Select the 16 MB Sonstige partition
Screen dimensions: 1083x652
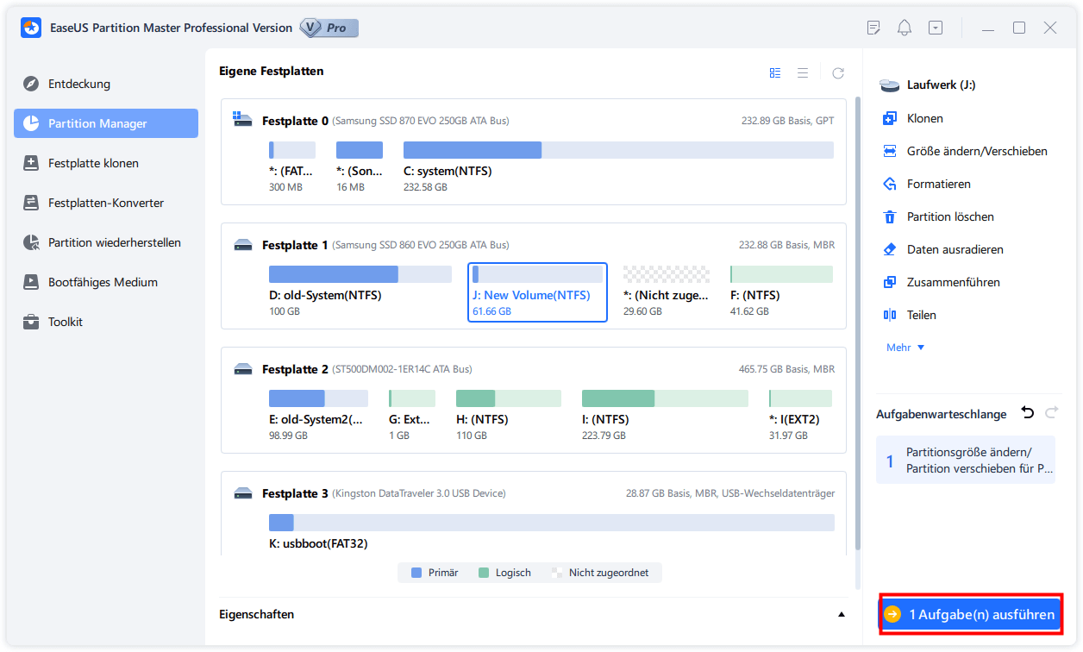(x=360, y=167)
